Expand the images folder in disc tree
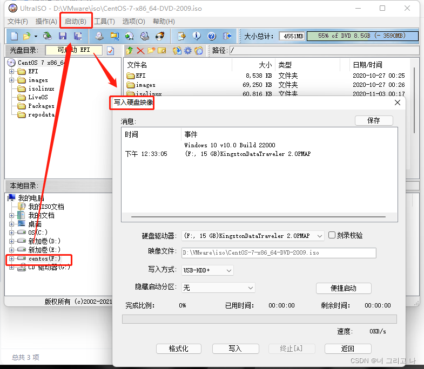Viewport: 424px width, 369px height. [x=12, y=80]
